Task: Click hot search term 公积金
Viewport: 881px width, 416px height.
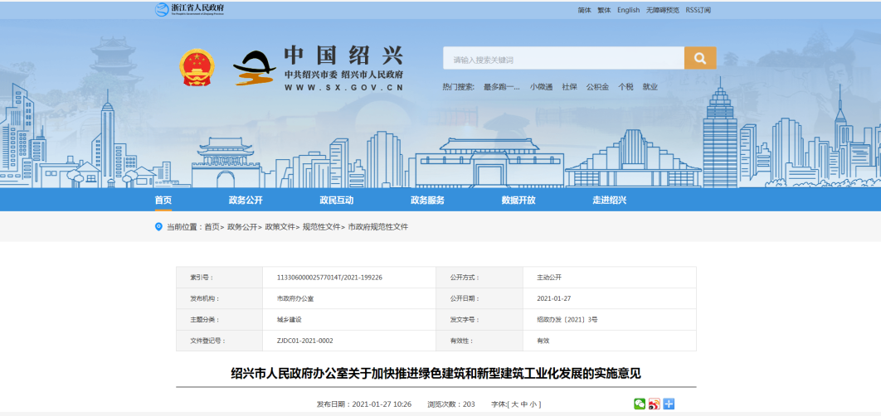Action: (x=598, y=87)
